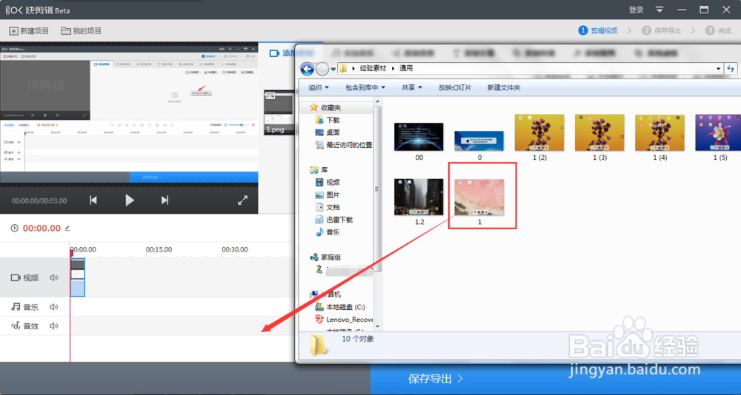Open the Lenovo_Recovery drive
This screenshot has height=395, width=741.
[344, 320]
